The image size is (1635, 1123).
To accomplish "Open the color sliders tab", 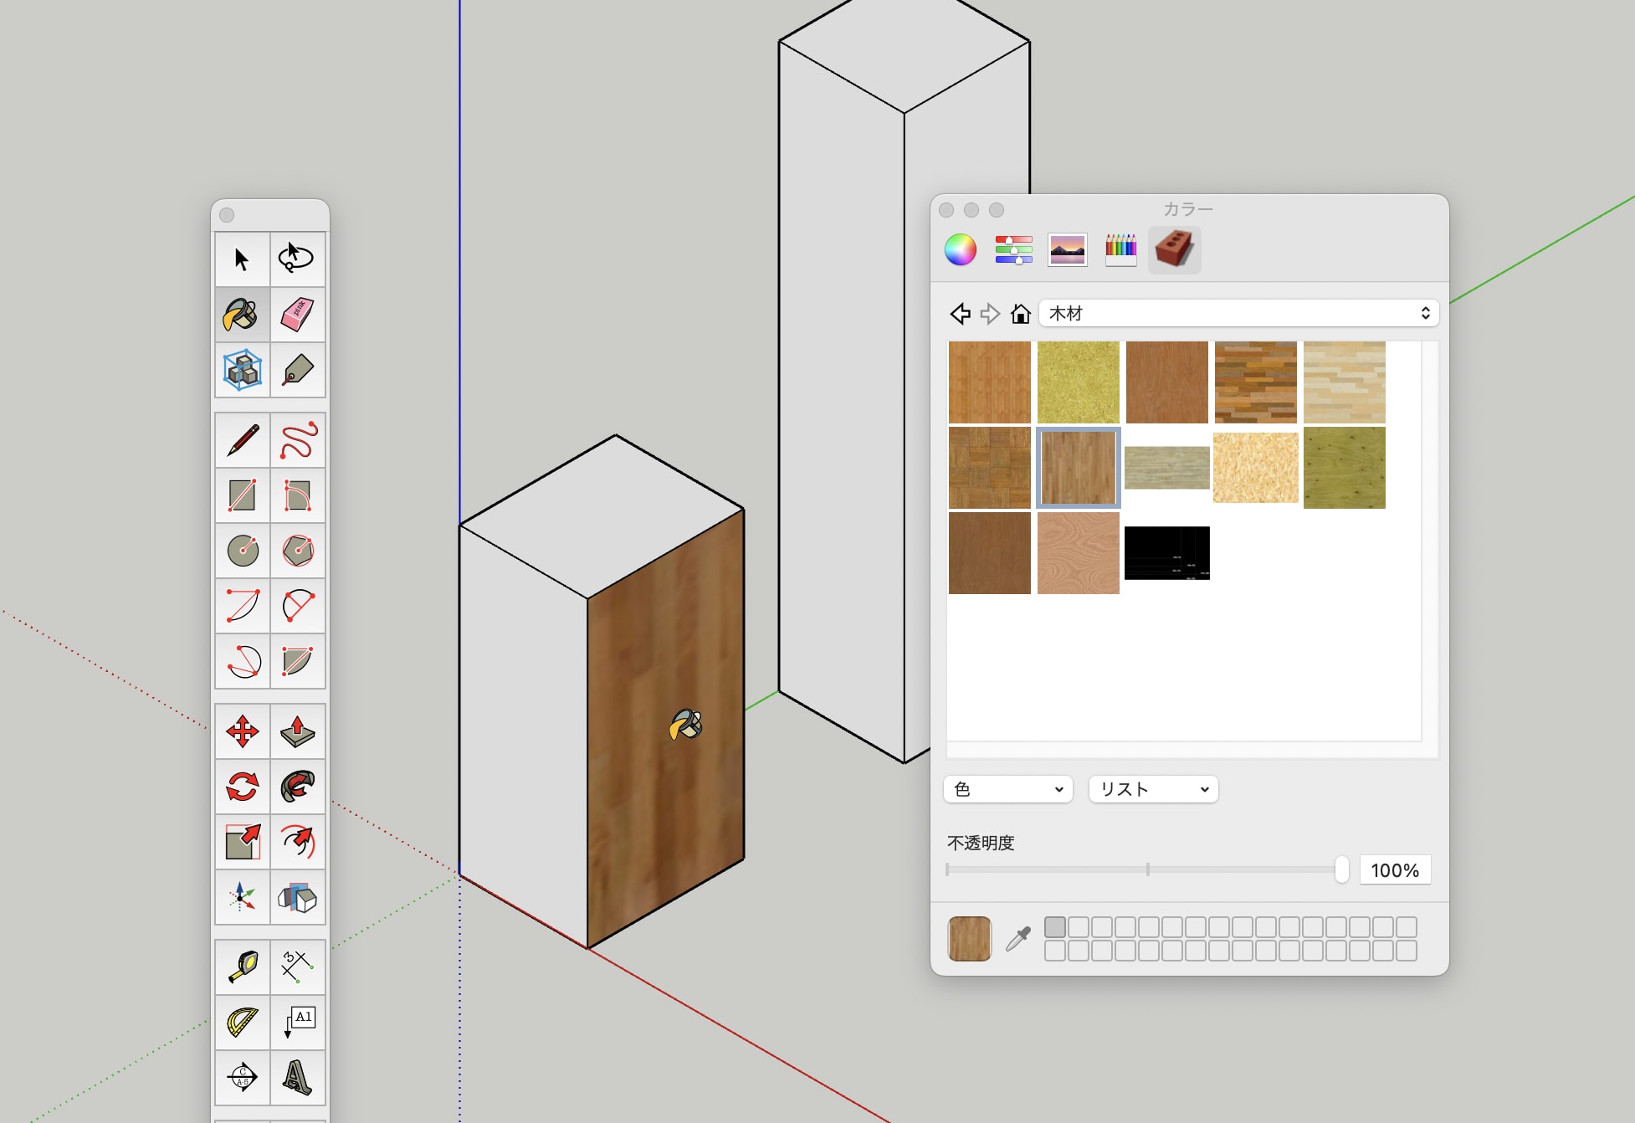I will 1013,249.
